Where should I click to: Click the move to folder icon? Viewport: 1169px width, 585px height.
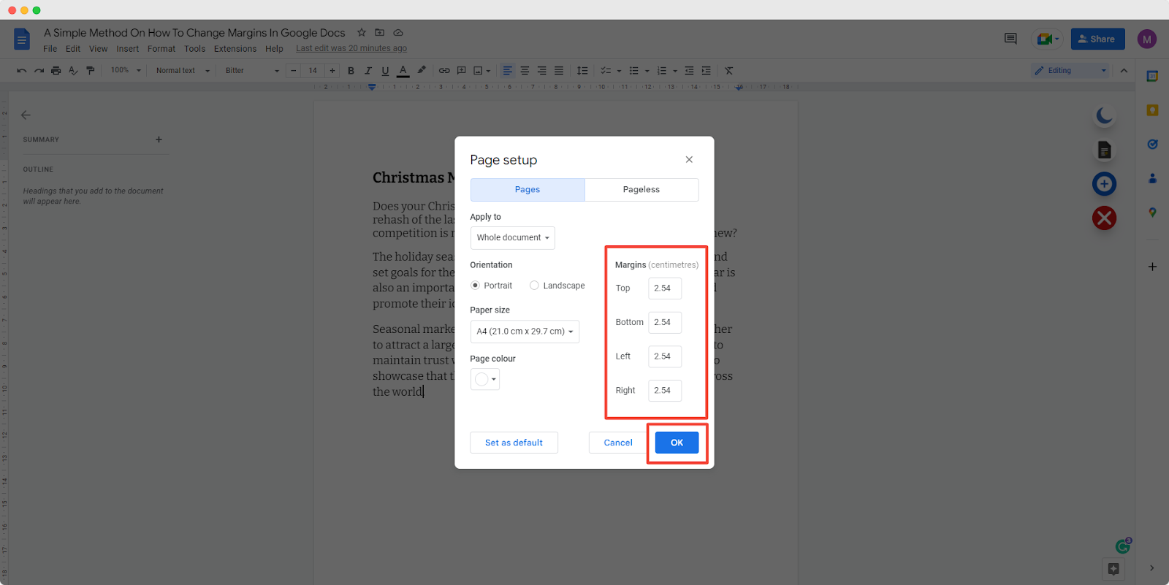[x=379, y=33]
